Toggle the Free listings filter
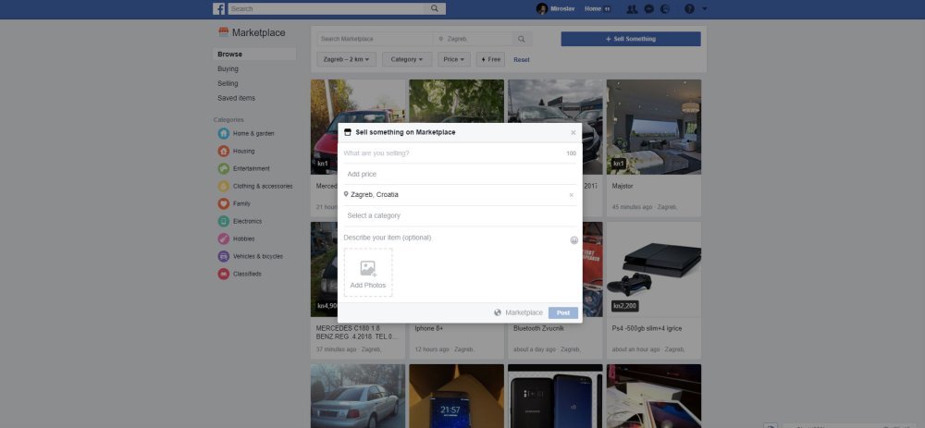 [490, 59]
